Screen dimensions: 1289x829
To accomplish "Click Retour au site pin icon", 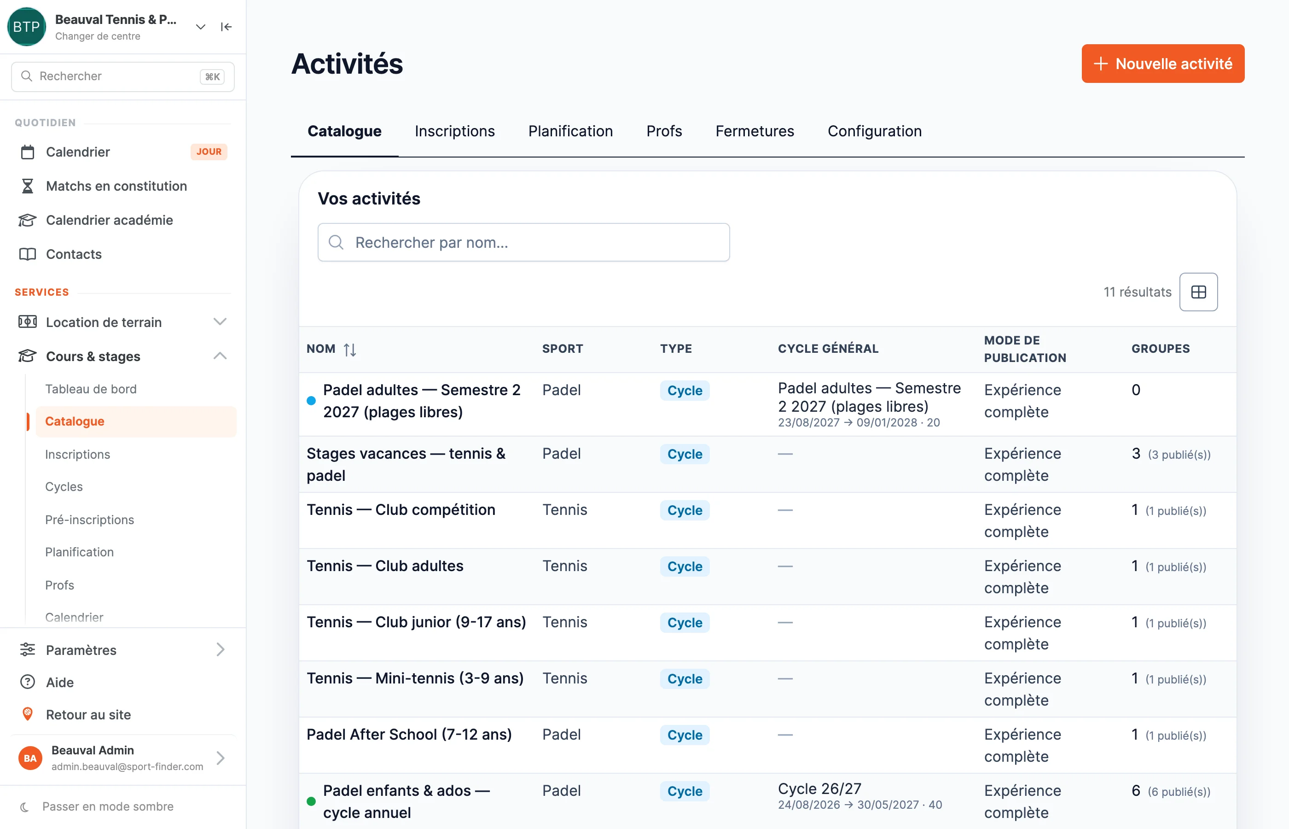I will point(28,714).
